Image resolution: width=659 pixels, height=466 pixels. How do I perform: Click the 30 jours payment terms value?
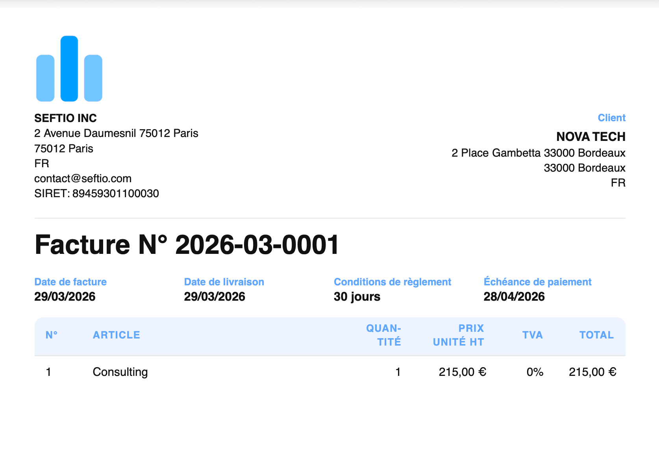[357, 297]
